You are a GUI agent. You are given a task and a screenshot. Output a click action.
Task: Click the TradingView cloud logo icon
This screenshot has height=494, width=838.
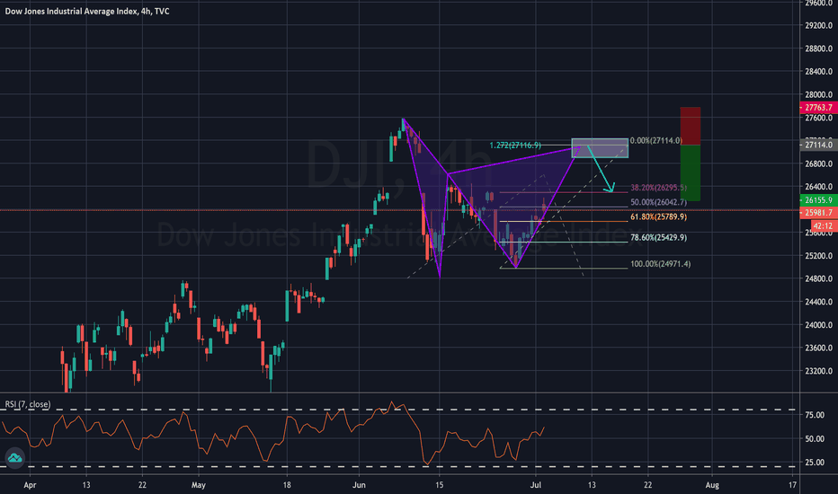tap(15, 458)
